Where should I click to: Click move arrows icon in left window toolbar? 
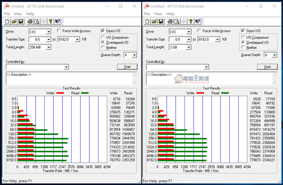tap(44, 22)
